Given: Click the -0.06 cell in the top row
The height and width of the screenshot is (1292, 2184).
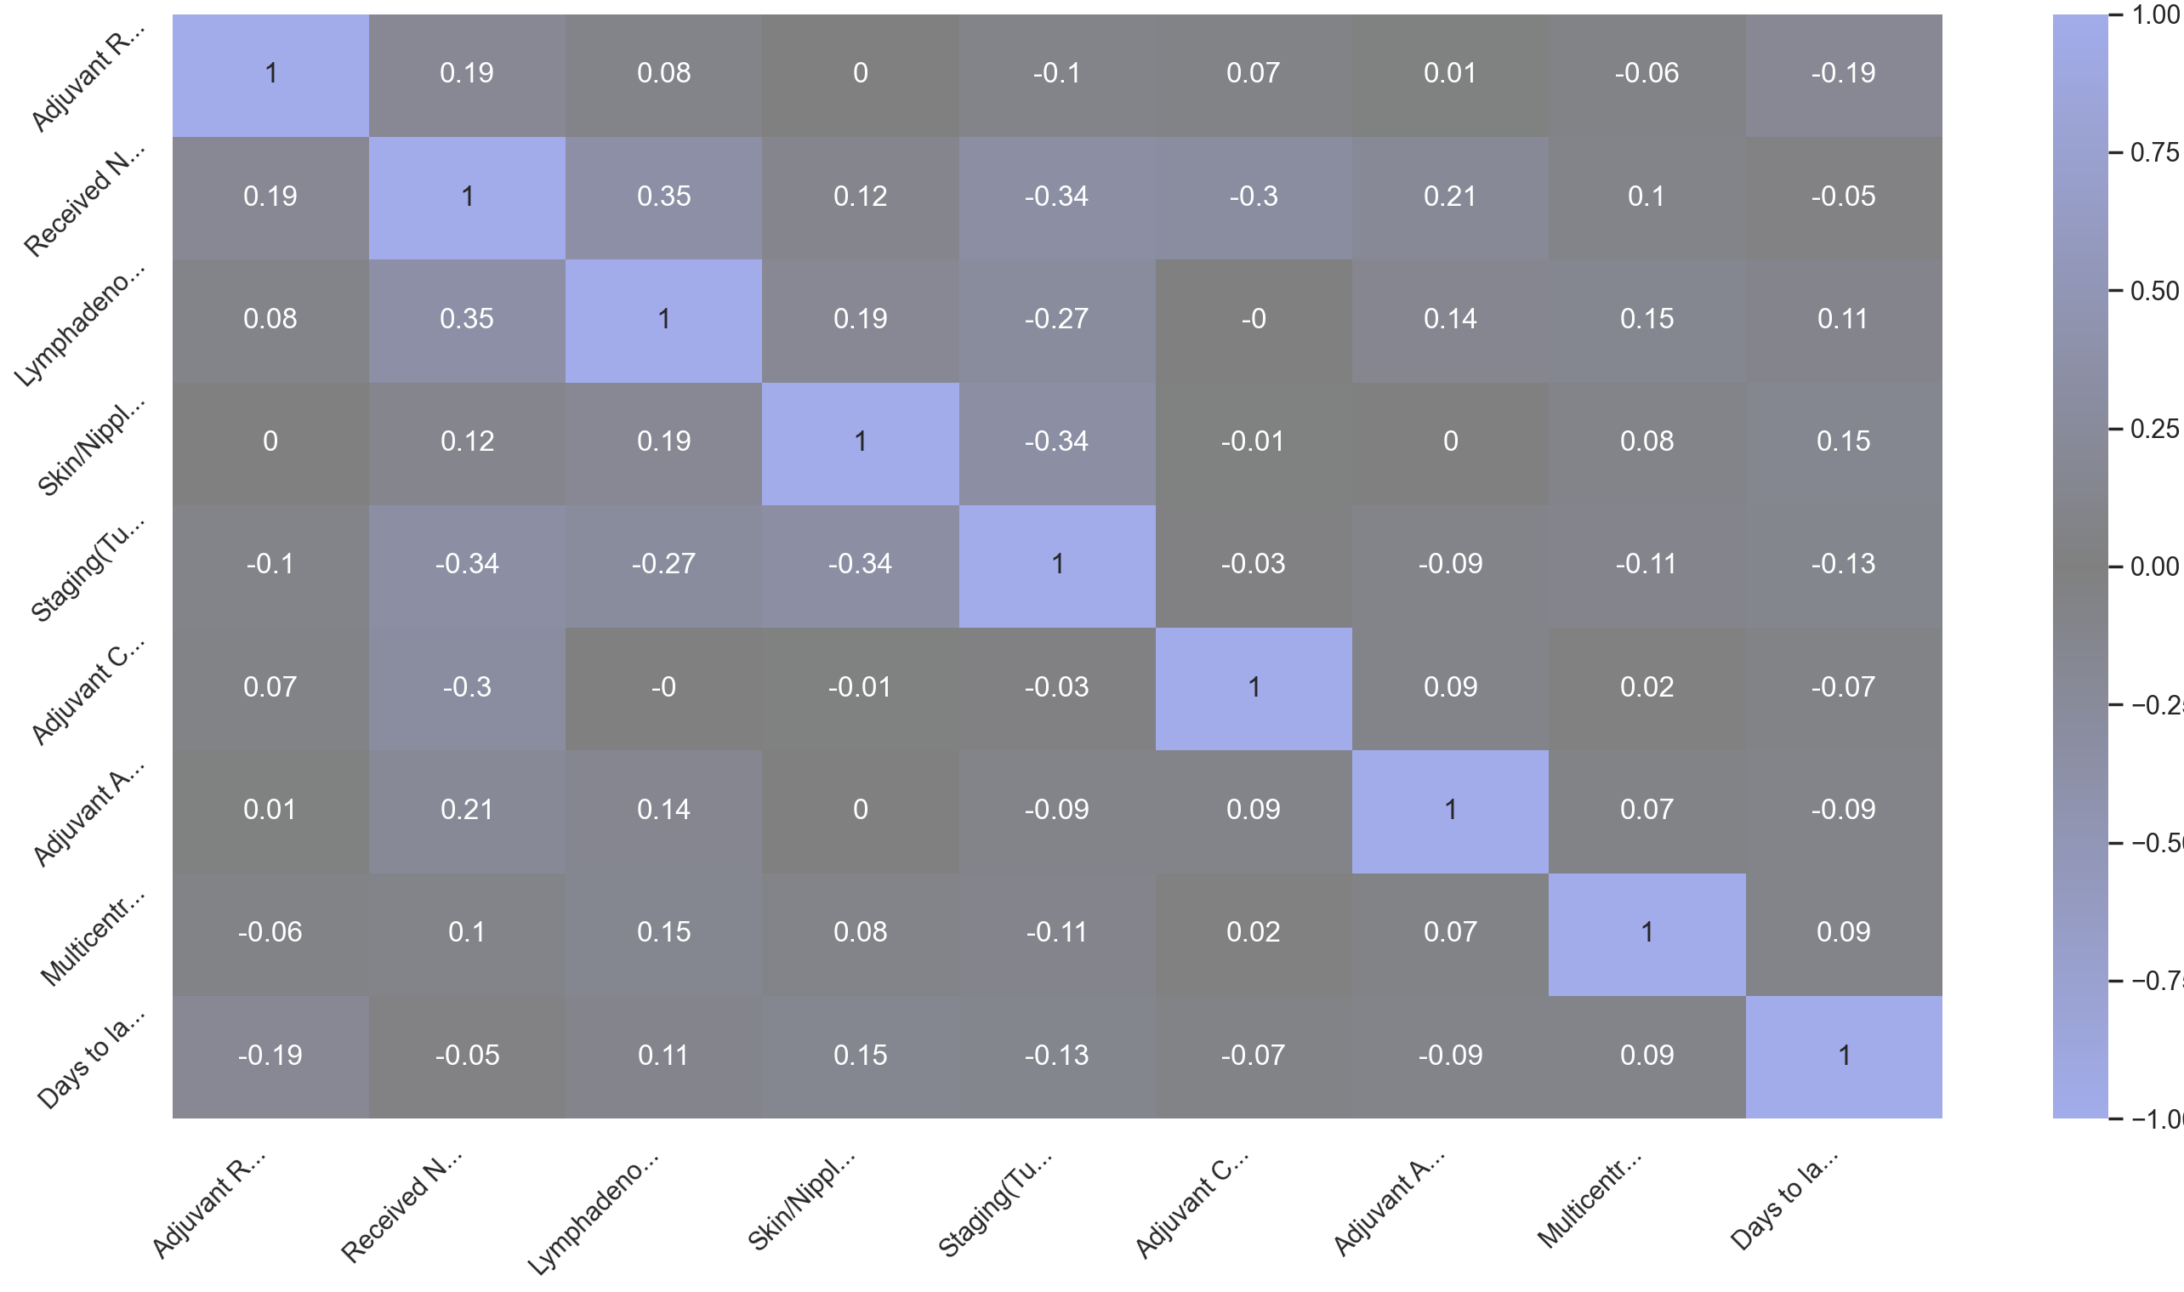Looking at the screenshot, I should pos(1646,73).
